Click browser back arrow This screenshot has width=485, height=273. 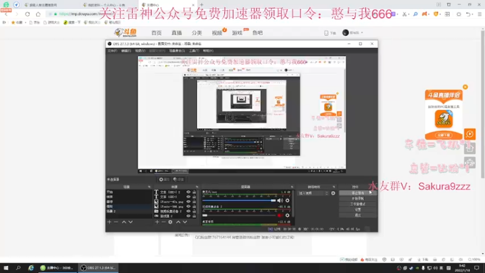click(x=6, y=14)
